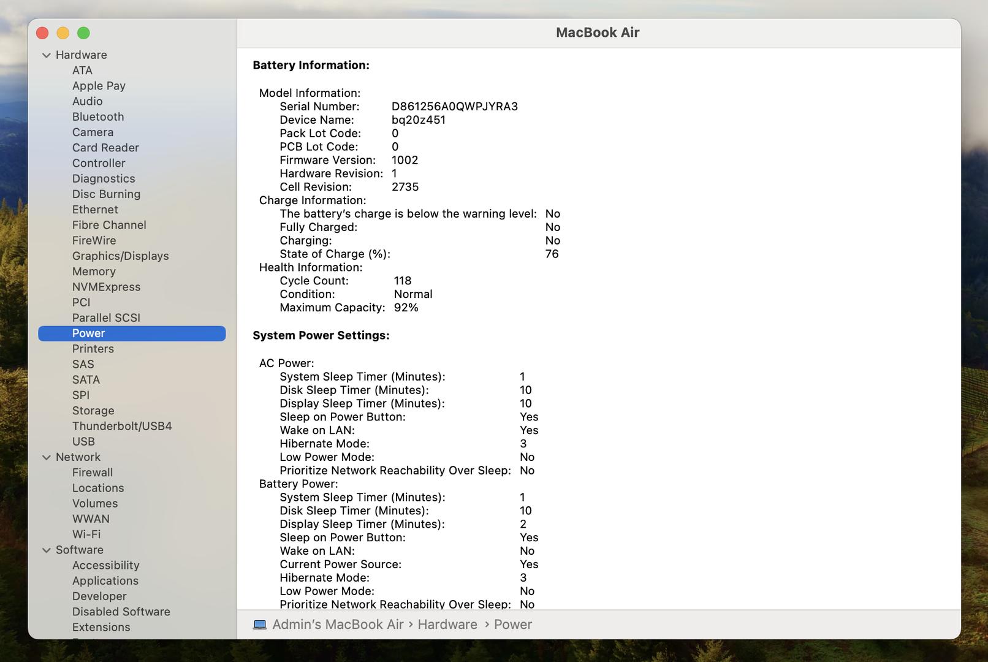Select SAS in the sidebar
Screen dimensions: 988x662
click(x=83, y=364)
